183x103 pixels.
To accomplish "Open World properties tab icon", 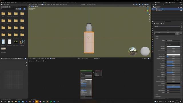I will point(152,34).
